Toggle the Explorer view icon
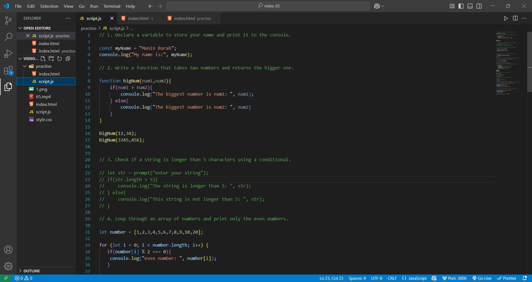The height and width of the screenshot is (282, 532). pos(8,87)
